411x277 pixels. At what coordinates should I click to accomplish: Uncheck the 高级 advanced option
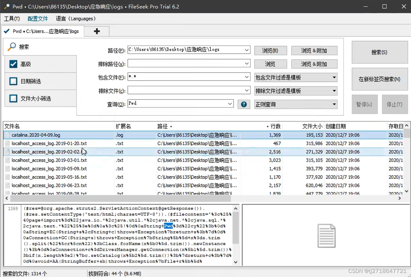pos(13,64)
